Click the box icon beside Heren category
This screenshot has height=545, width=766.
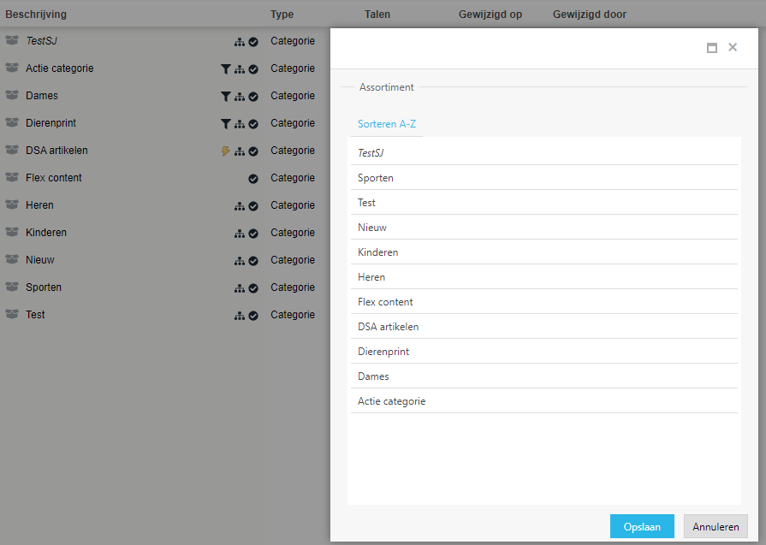point(12,204)
